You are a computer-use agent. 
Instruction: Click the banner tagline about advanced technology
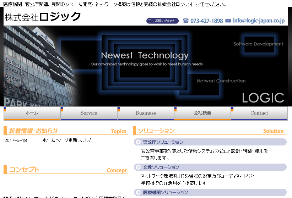tap(147, 64)
